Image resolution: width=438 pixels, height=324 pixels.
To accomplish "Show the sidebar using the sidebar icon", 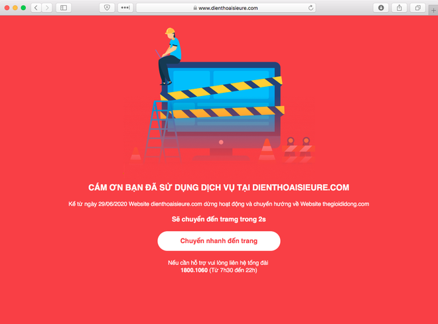I will click(x=64, y=8).
